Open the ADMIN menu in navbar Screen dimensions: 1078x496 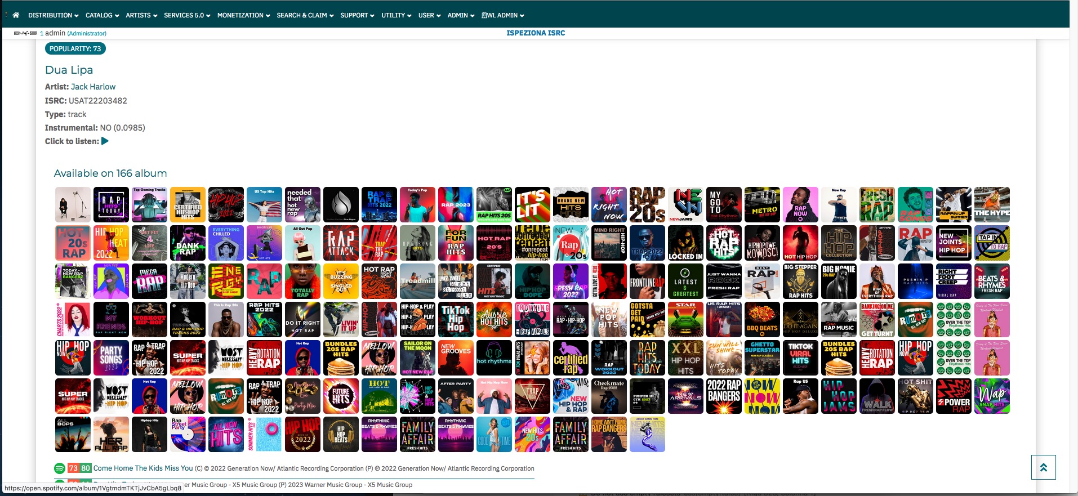461,15
